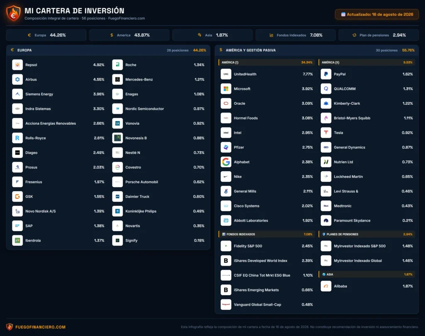The height and width of the screenshot is (336, 425).
Task: Select the Asia 1.87% summary card
Action: point(212,35)
